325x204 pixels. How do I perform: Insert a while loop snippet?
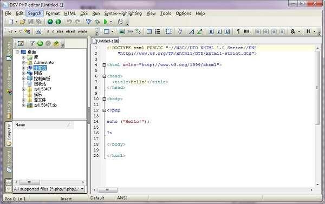82,31
